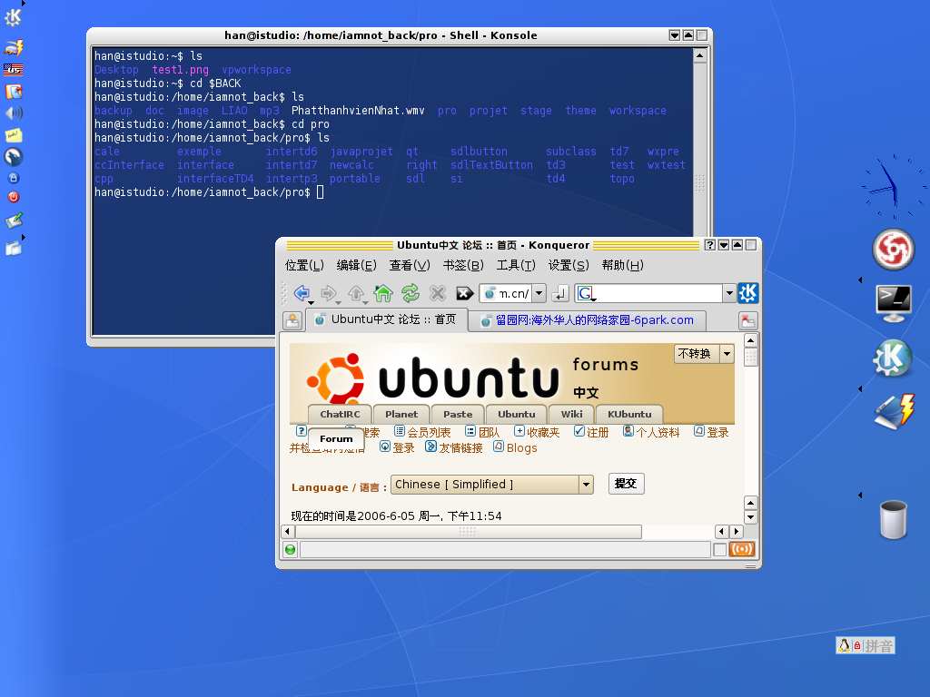Launch Konqueror from the right panel
The height and width of the screenshot is (697, 930).
[893, 358]
